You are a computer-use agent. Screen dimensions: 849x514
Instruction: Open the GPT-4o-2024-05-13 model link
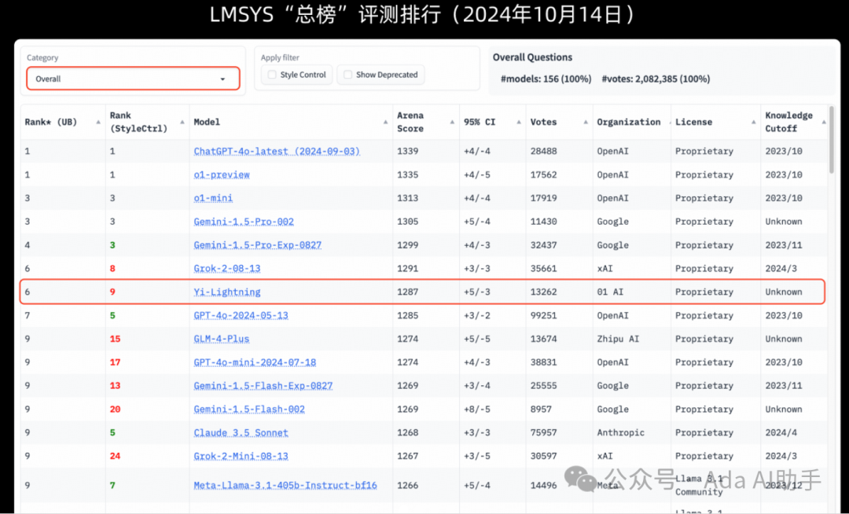coord(241,315)
